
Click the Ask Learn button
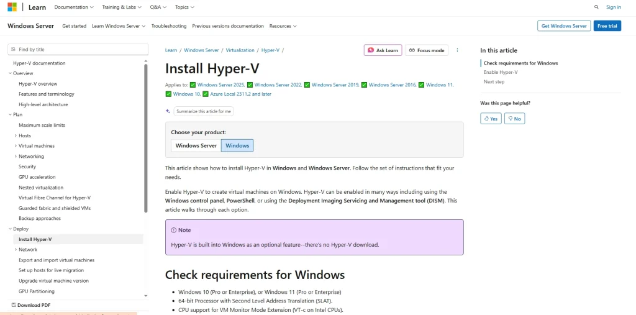(383, 50)
